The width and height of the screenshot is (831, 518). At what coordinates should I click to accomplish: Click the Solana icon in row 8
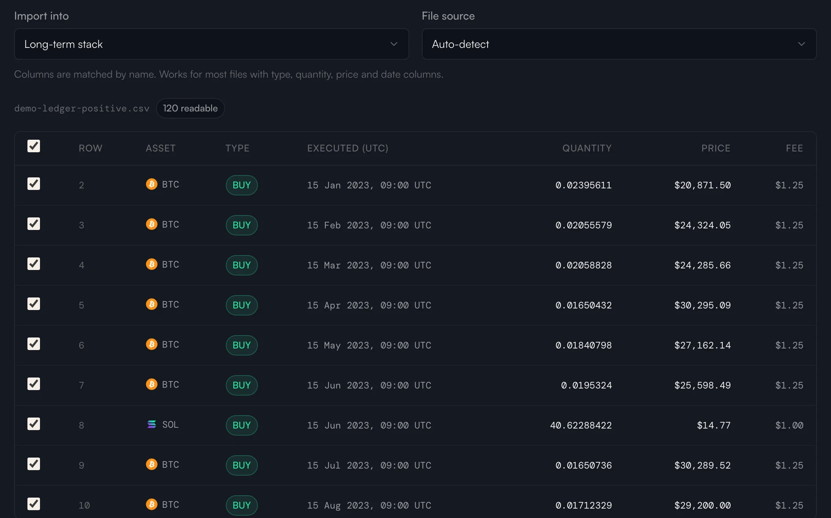pos(152,424)
